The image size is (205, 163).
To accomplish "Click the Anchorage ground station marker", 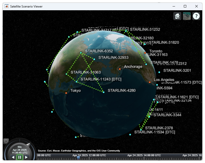I will click(120, 69).
